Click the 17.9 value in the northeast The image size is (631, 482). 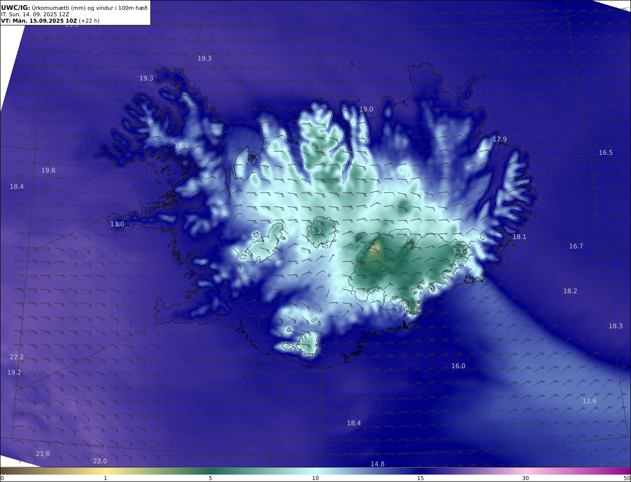tap(500, 139)
